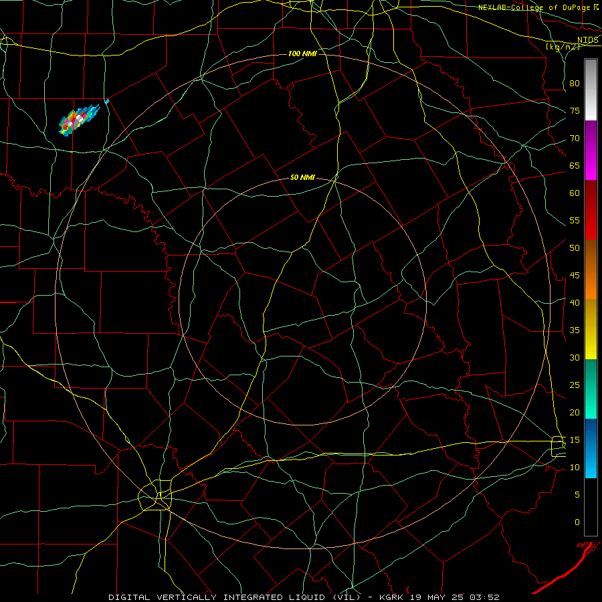Click the 55 scale value

click(575, 220)
